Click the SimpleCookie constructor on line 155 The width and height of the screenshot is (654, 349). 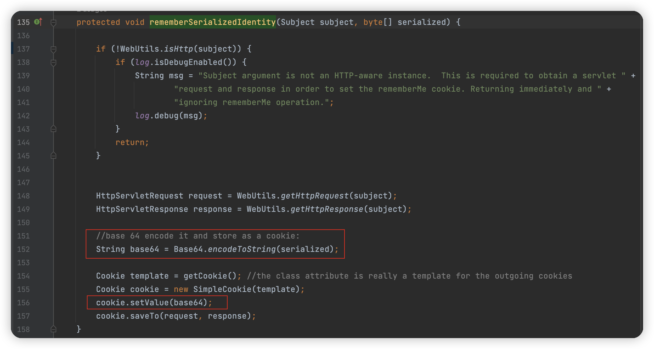click(222, 289)
